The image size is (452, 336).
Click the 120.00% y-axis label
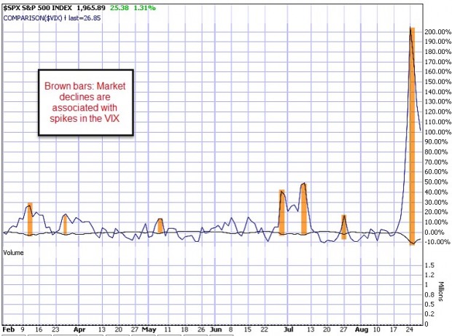point(438,112)
